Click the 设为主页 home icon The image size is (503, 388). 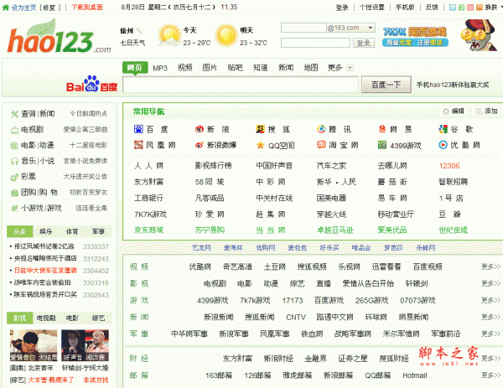tap(6, 7)
